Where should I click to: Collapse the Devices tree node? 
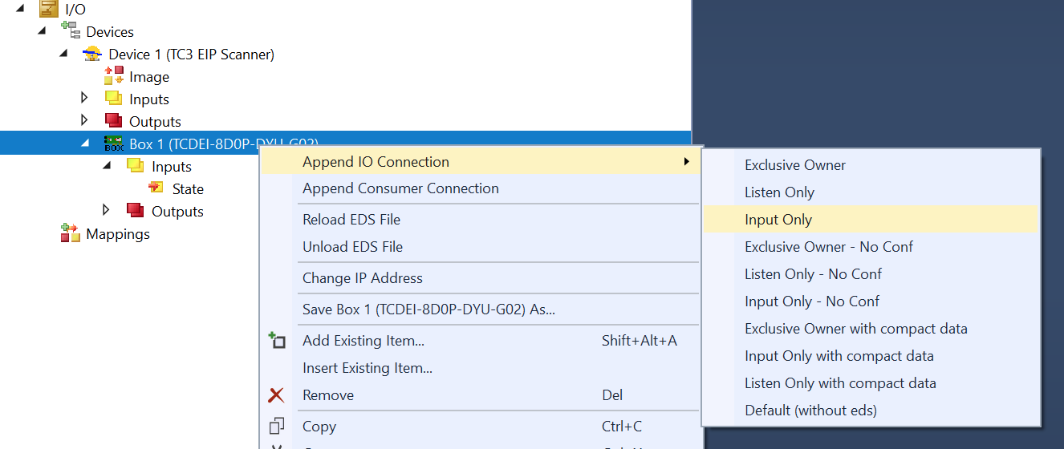(x=42, y=31)
